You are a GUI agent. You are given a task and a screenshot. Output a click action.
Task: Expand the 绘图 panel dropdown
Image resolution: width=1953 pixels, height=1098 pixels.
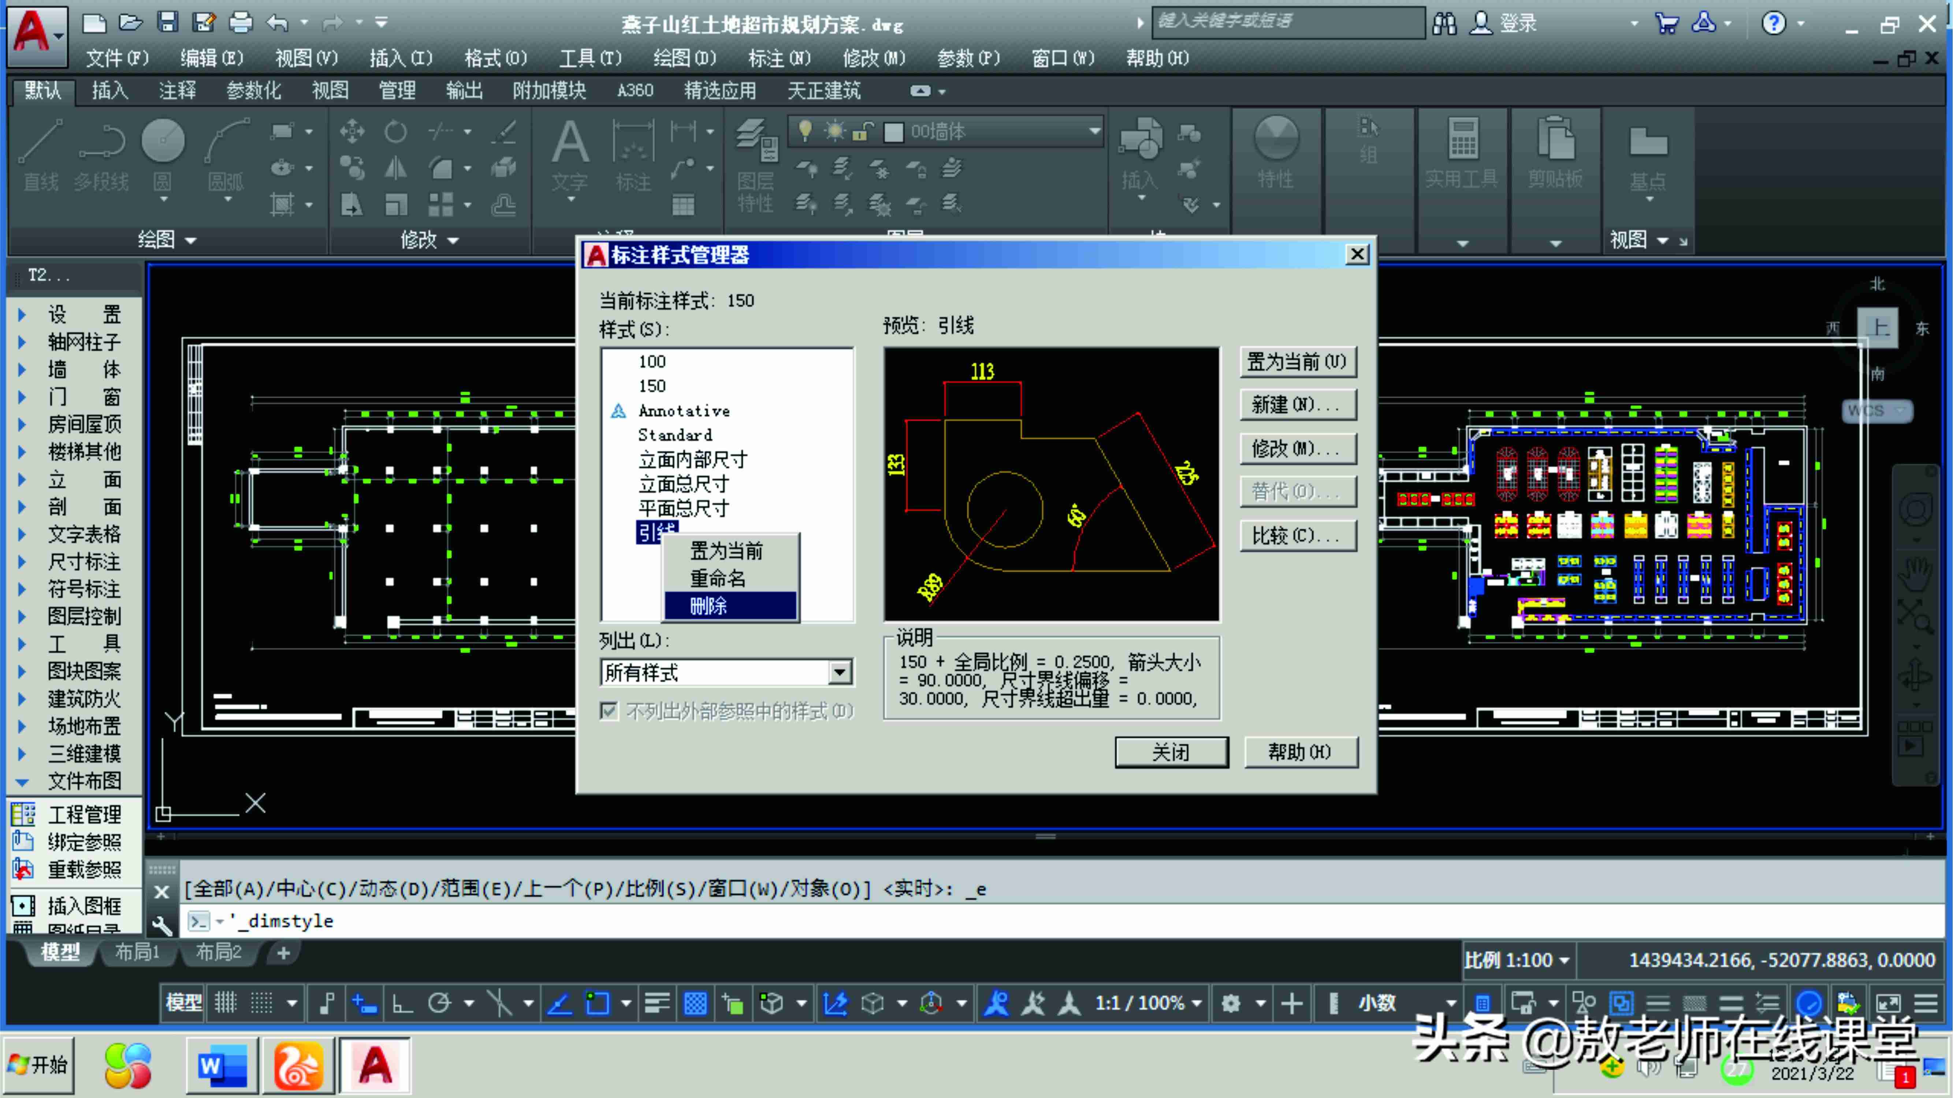click(168, 240)
